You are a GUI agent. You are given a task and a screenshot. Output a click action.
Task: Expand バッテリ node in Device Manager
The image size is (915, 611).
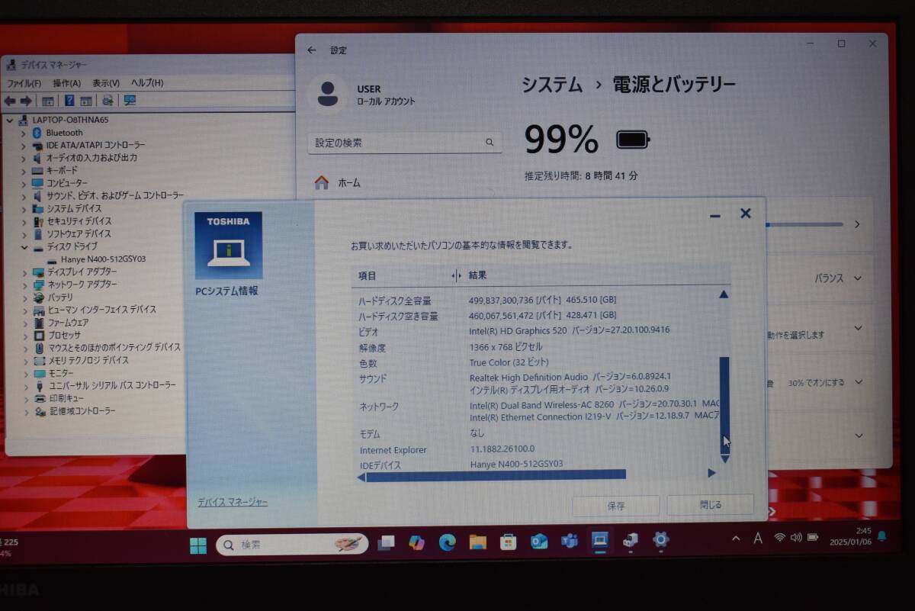pos(24,297)
